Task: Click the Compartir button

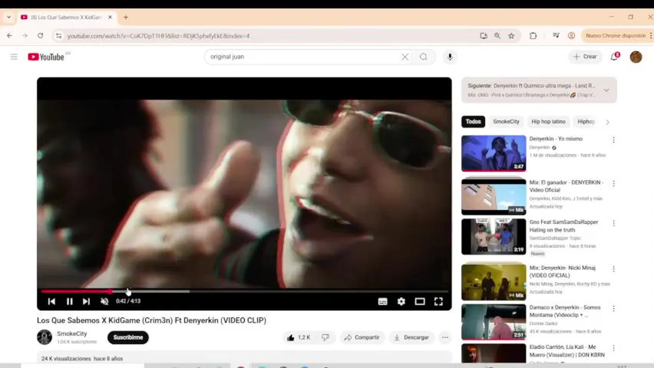Action: (x=362, y=337)
